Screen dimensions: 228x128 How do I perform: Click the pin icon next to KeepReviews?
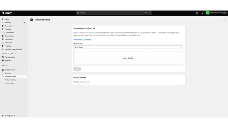pos(25,70)
